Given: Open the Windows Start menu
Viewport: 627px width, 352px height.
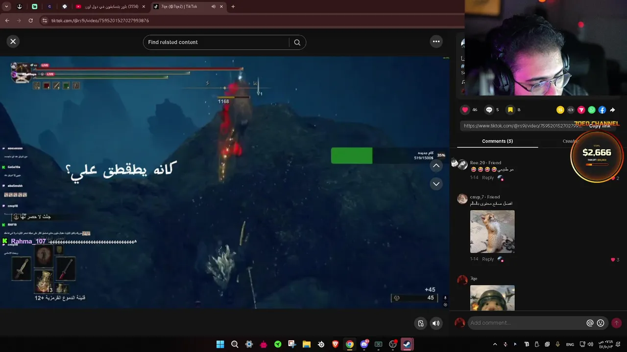Looking at the screenshot, I should 220,344.
